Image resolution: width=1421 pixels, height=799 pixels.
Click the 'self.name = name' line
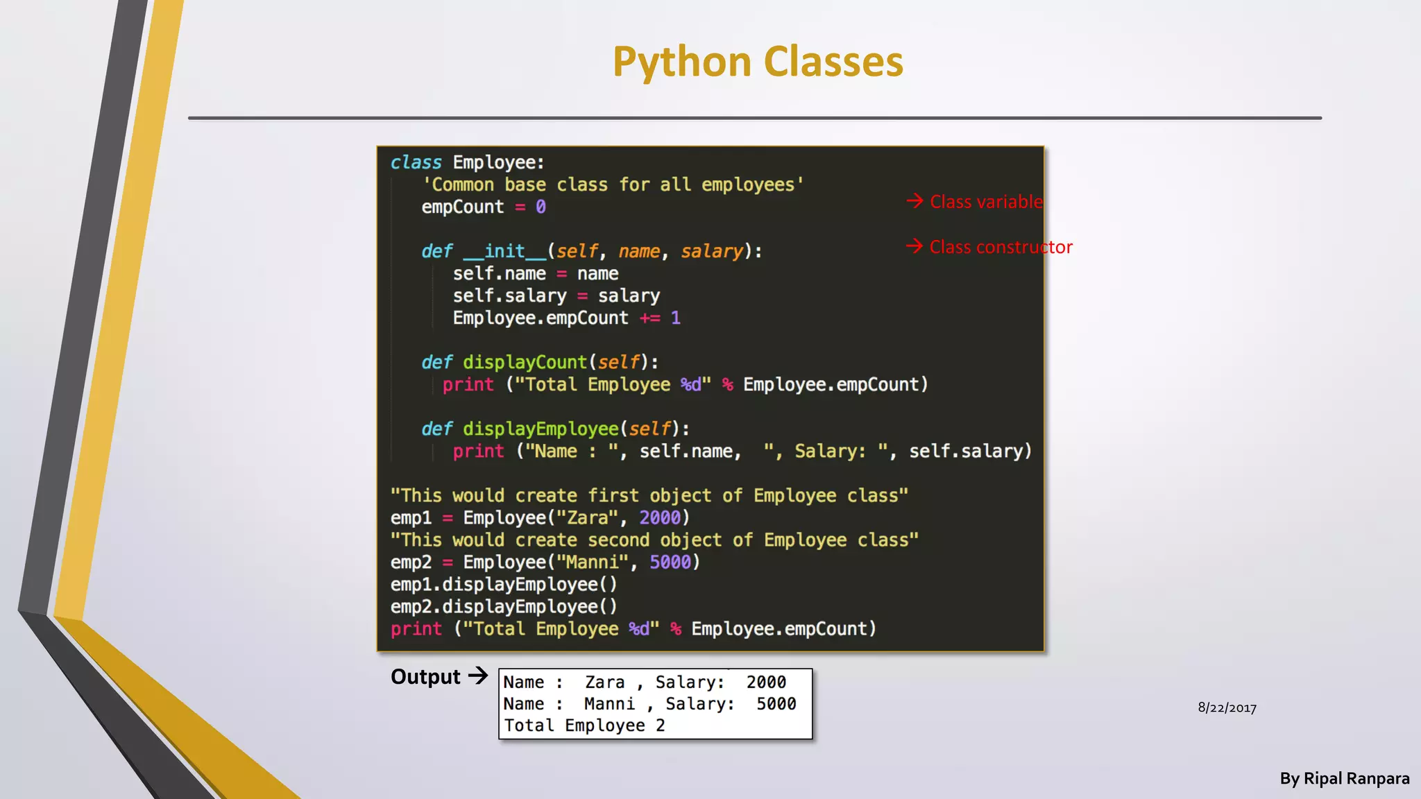pos(536,273)
